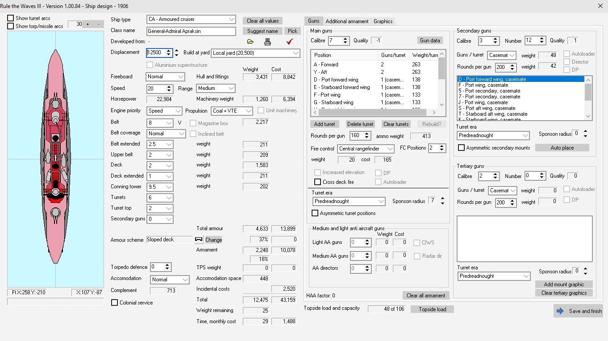Toggle the CIWS checkbox

416,243
